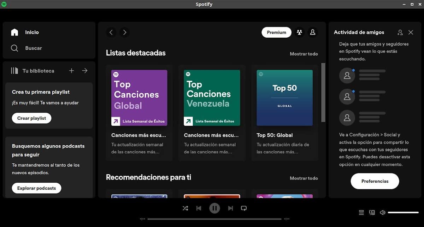
Task: Show all Recomendaciones para ti
Action: (304, 178)
